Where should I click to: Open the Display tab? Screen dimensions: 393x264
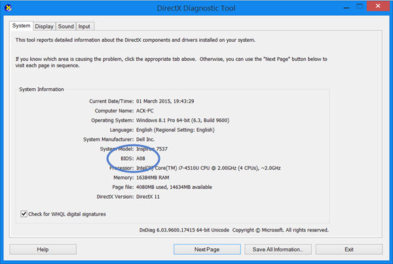tap(44, 26)
